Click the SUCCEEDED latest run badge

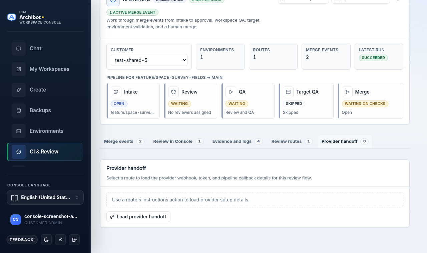[x=373, y=58]
